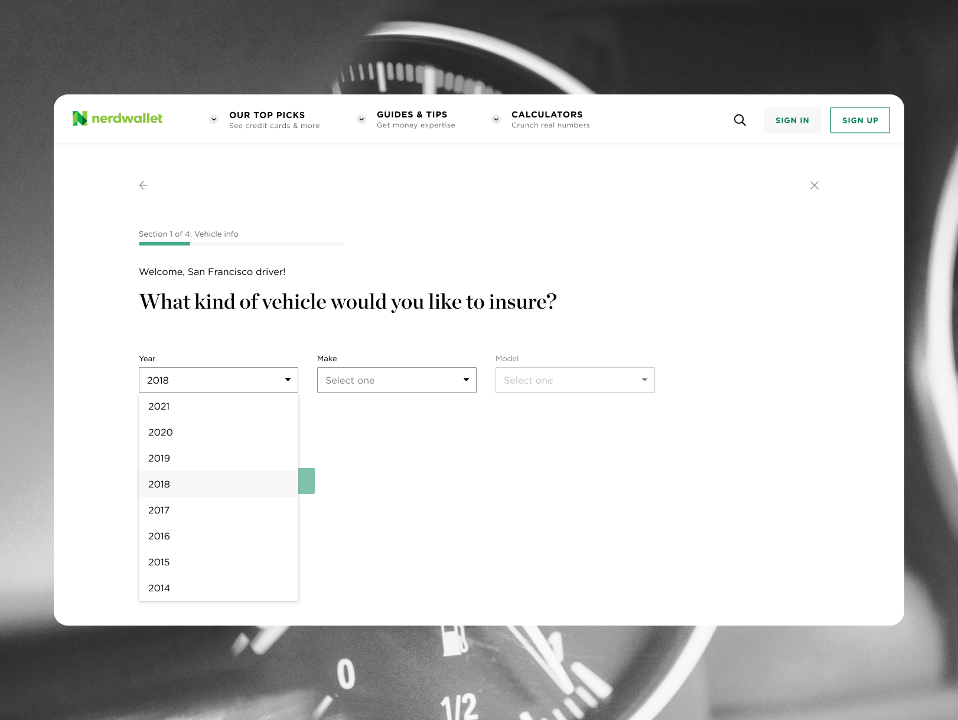Expand chevron beside Guides & Tips
958x720 pixels.
click(361, 119)
